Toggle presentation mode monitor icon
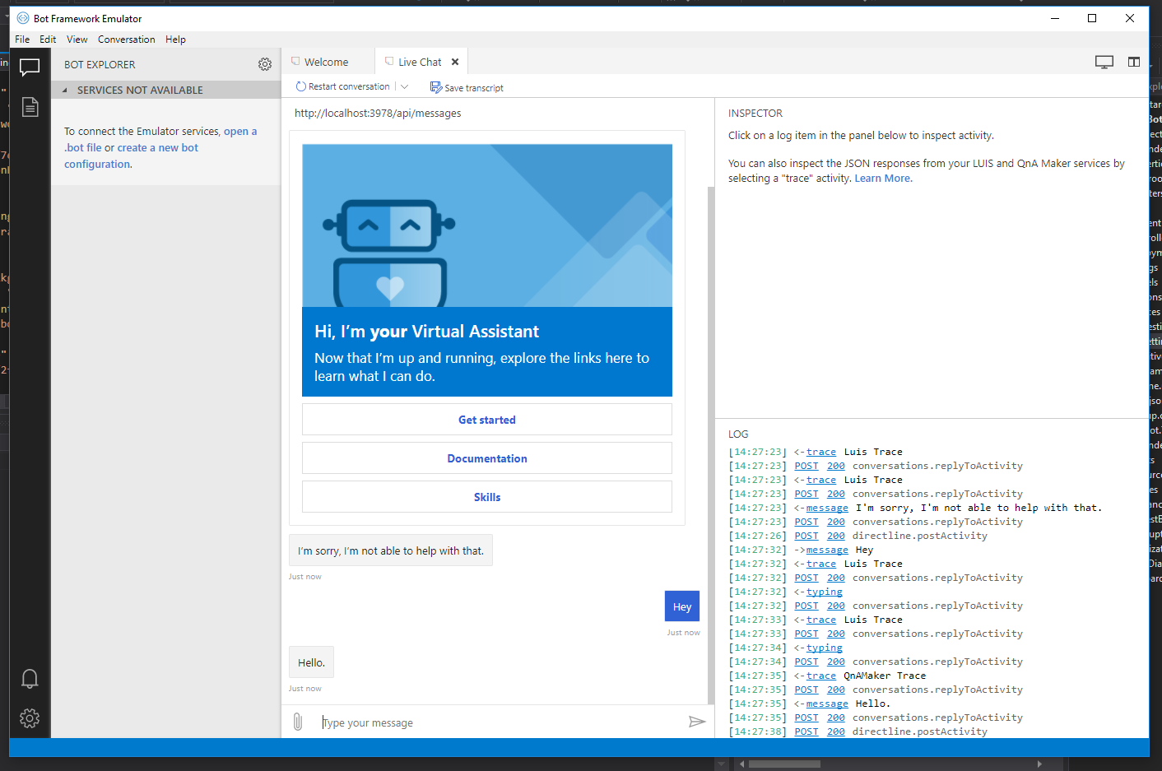This screenshot has width=1162, height=771. pos(1104,62)
